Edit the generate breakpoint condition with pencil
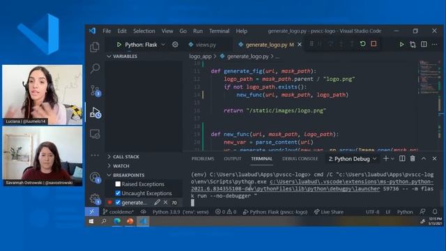Screen dimensions: 446x251 click(x=157, y=202)
